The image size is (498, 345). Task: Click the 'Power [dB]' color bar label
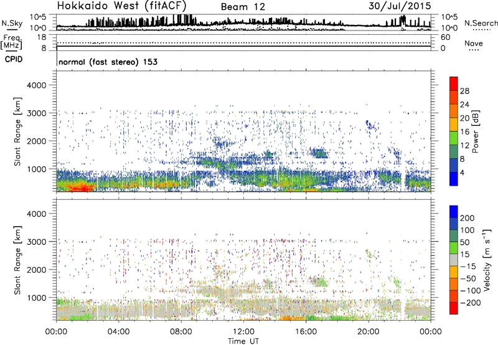pyautogui.click(x=475, y=131)
